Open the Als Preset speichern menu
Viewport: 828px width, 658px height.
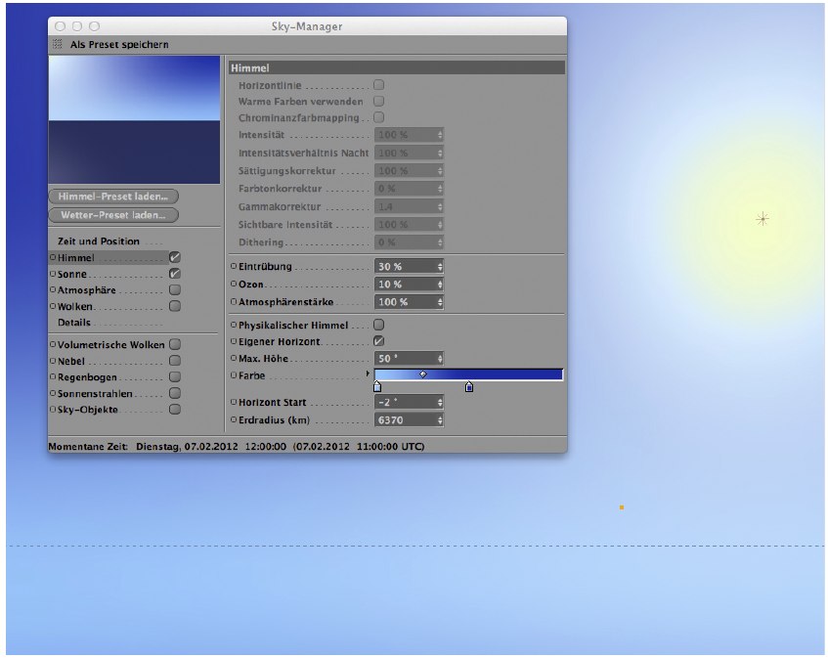coord(118,45)
